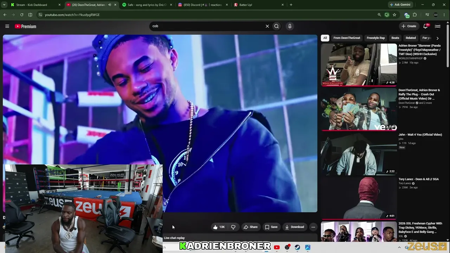The image size is (450, 253).
Task: Open YouTube from the Windows taskbar
Action: coord(277,247)
